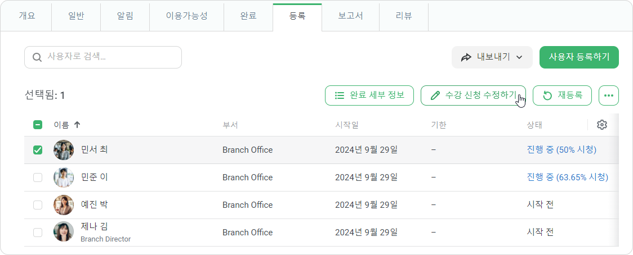Click the magnifier icon in search box
The image size is (633, 255).
click(x=37, y=57)
